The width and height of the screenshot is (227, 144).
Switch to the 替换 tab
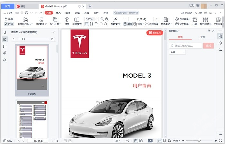pos(202,37)
